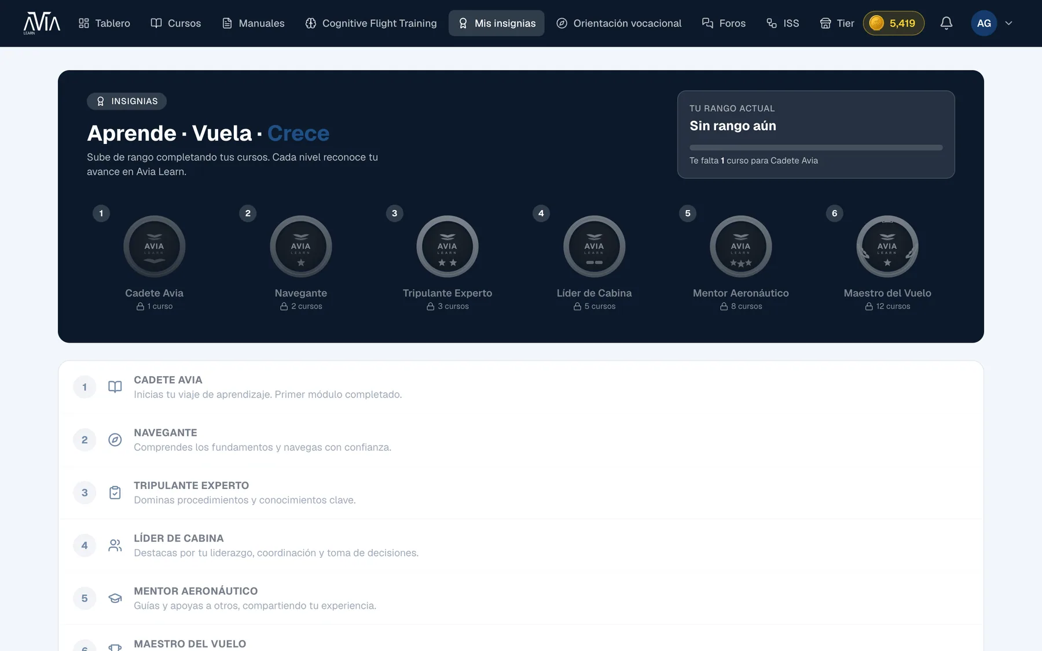Screen dimensions: 1042x651
Task: Click 'Te falta 1 curso para Cadete Avia'
Action: pos(754,161)
